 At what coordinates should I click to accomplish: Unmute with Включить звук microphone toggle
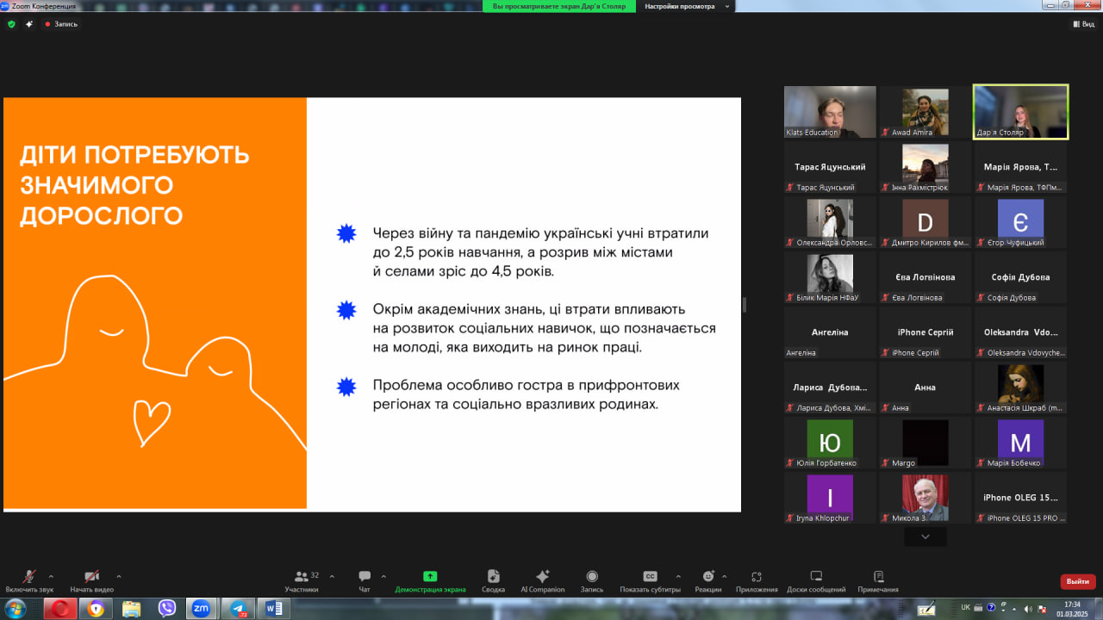tap(29, 581)
